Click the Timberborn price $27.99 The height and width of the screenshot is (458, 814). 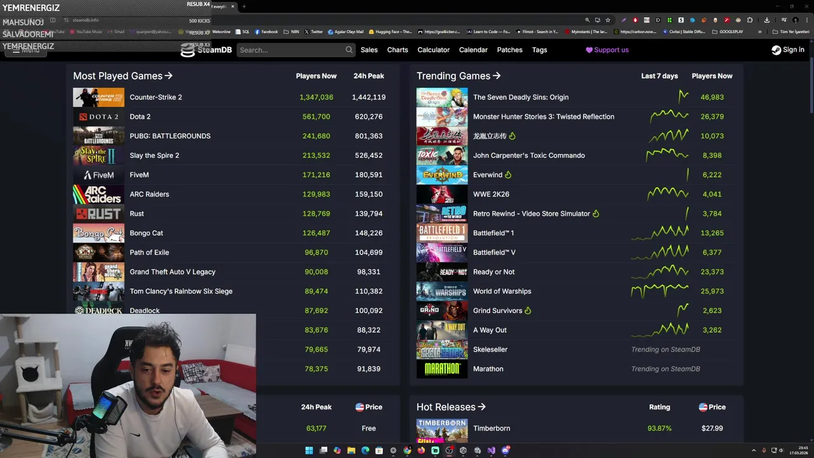712,429
